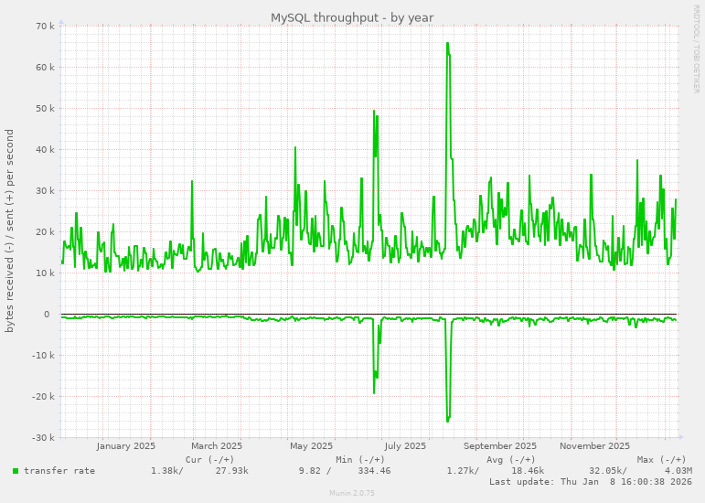Click the y-axis title 'bytes received (-) / sent (+) per second'
The height and width of the screenshot is (503, 705).
9,231
